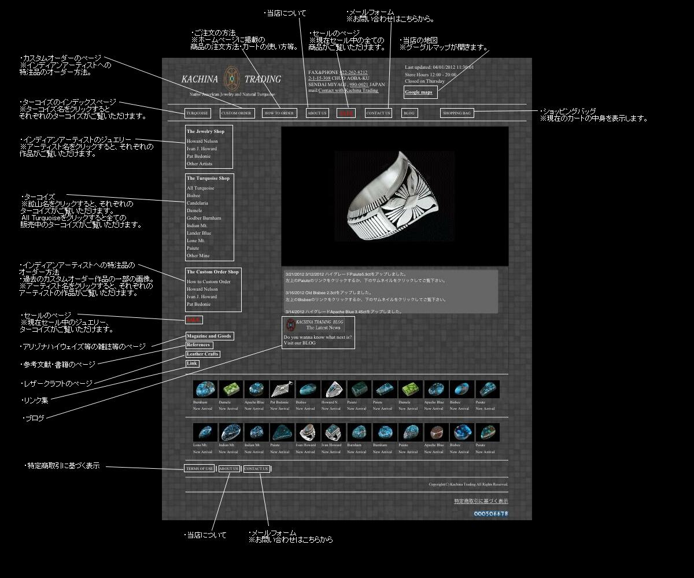The height and width of the screenshot is (578, 694).
Task: Select Lander Blue in the sidebar
Action: tap(199, 233)
